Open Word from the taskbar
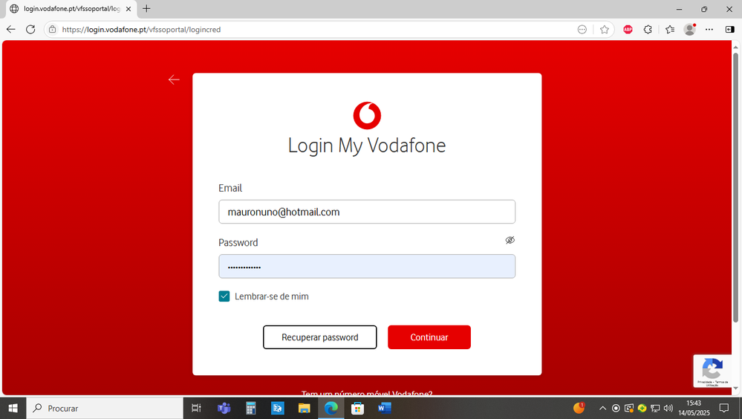The width and height of the screenshot is (742, 419). [384, 408]
